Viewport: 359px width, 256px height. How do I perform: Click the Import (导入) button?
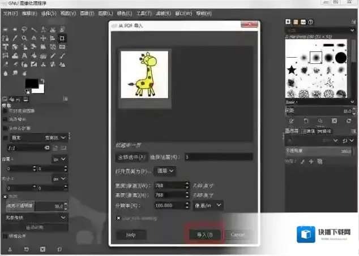pyautogui.click(x=204, y=235)
